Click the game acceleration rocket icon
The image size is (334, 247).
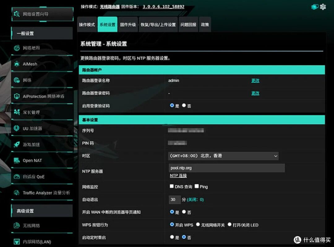pyautogui.click(x=17, y=144)
